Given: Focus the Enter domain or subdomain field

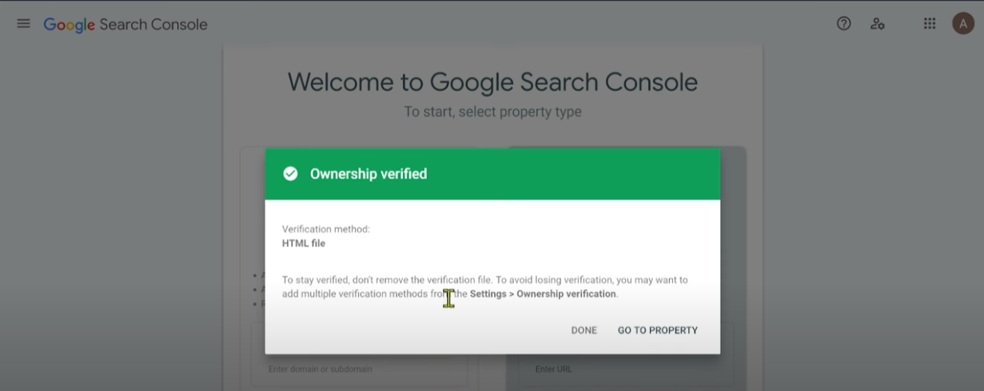Looking at the screenshot, I should pyautogui.click(x=359, y=369).
